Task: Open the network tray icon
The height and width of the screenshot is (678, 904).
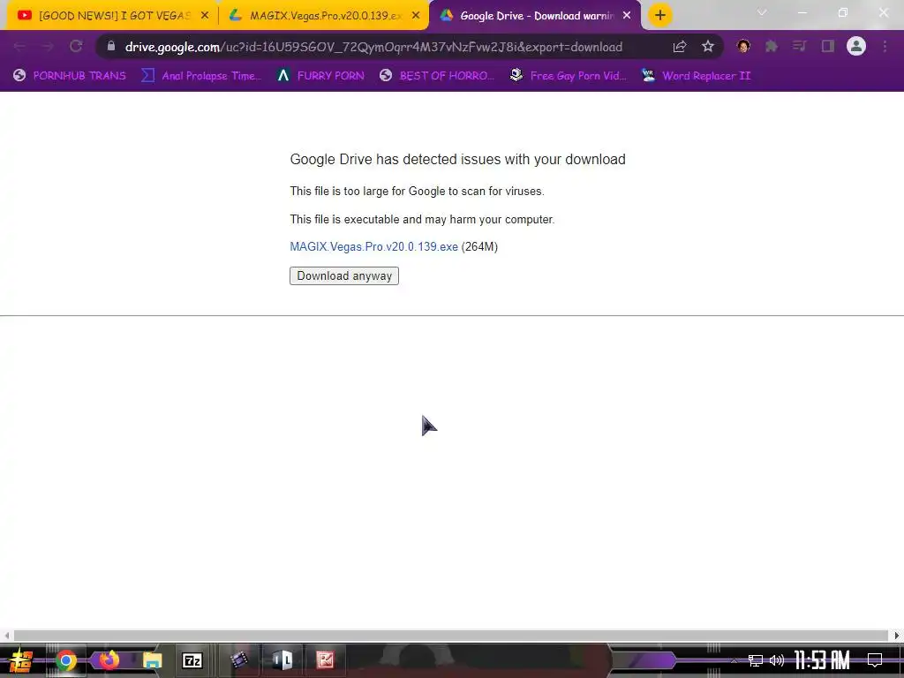Action: click(756, 660)
